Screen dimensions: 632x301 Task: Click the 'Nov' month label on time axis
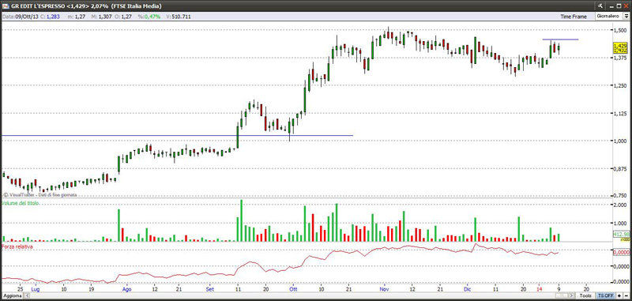coord(385,289)
